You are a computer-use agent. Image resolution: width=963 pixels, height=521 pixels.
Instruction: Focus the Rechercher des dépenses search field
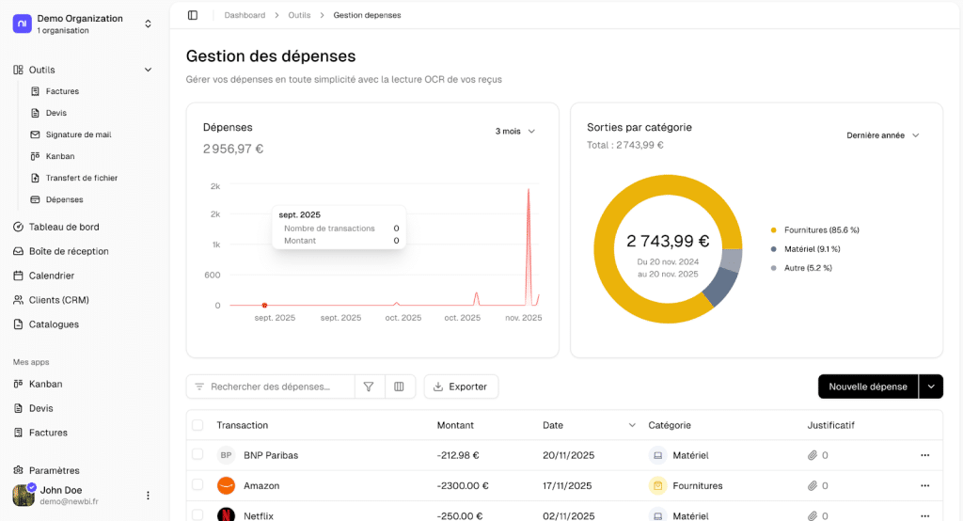point(277,387)
